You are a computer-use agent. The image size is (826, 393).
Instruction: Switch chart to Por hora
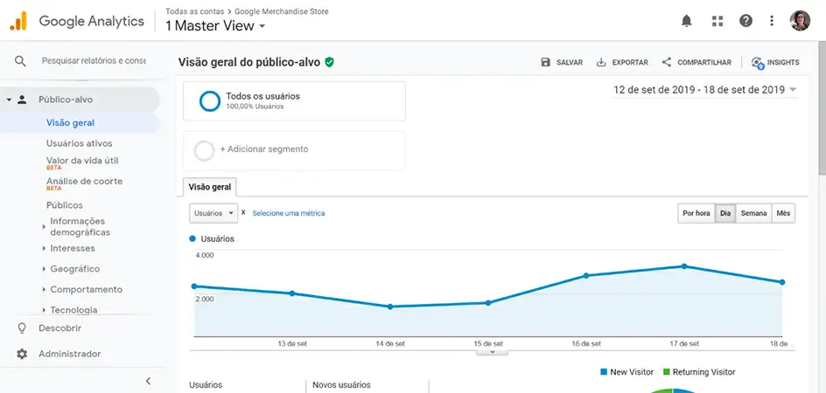696,214
